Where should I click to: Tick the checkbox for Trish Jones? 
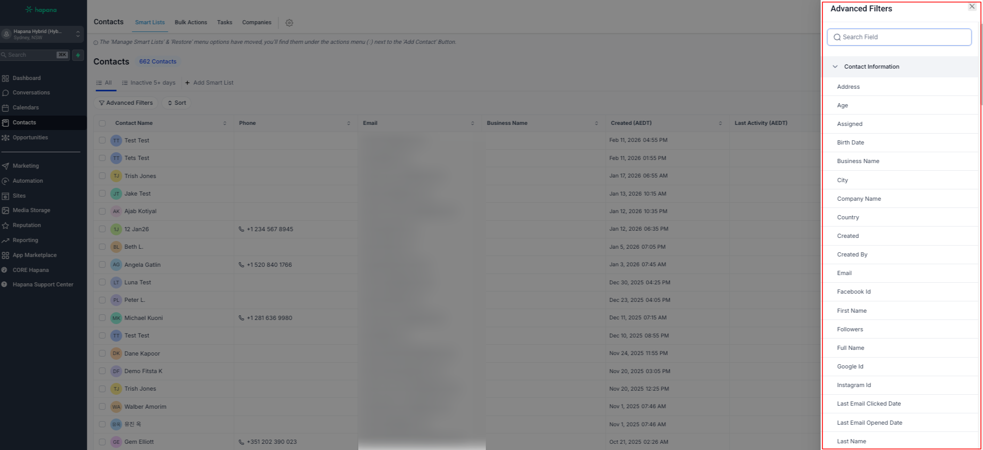tap(102, 176)
